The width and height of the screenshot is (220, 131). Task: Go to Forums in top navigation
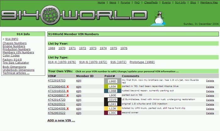pos(125,3)
